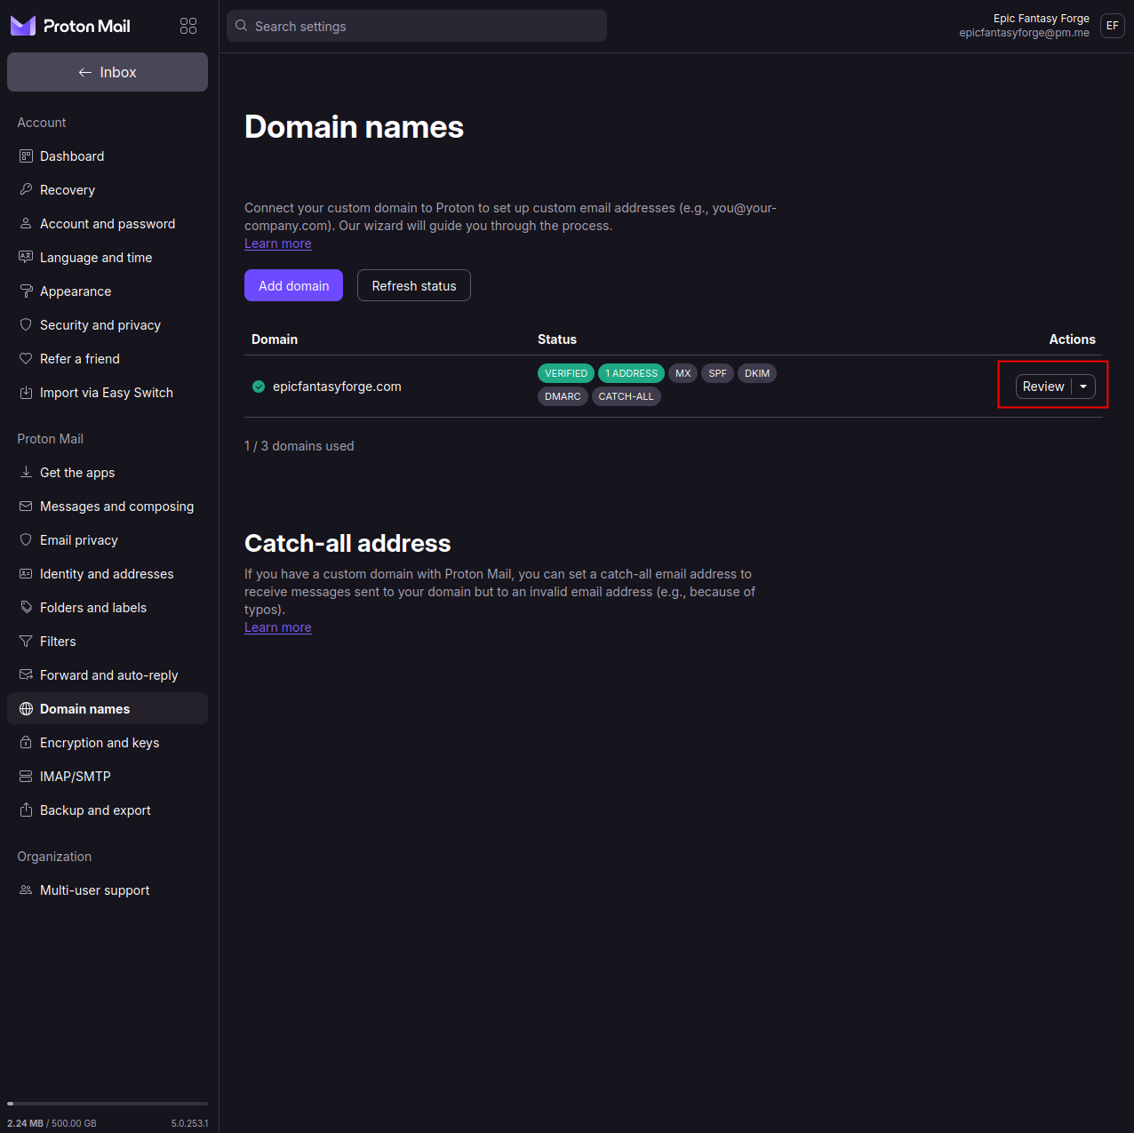This screenshot has width=1134, height=1133.
Task: Click the Multi-user support people icon
Action: [26, 890]
